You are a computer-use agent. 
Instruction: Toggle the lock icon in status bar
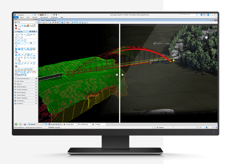pyautogui.click(x=157, y=128)
